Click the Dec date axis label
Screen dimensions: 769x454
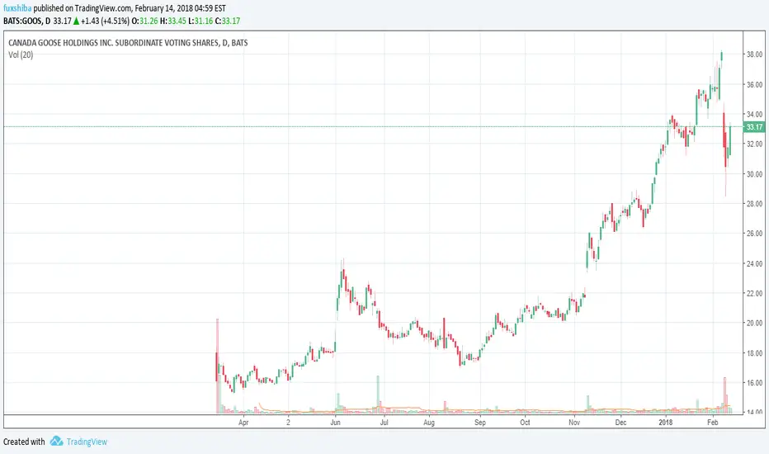[x=620, y=422]
